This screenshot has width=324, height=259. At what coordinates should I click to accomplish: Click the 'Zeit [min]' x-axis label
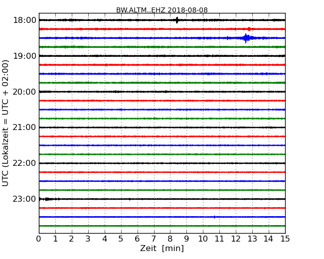click(162, 248)
